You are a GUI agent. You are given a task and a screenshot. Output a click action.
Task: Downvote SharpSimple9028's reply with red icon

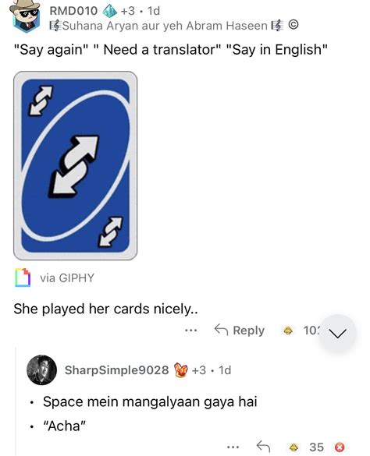[340, 447]
